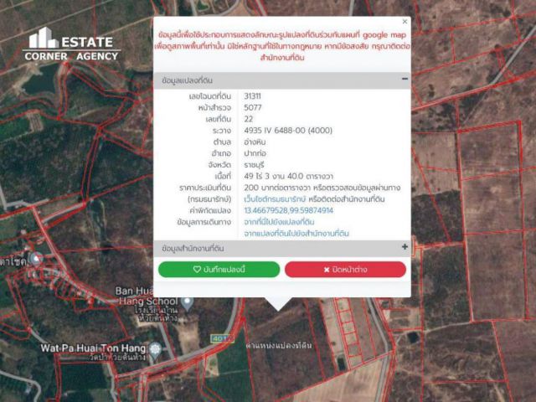Click the route 4011 road shield

[219, 338]
